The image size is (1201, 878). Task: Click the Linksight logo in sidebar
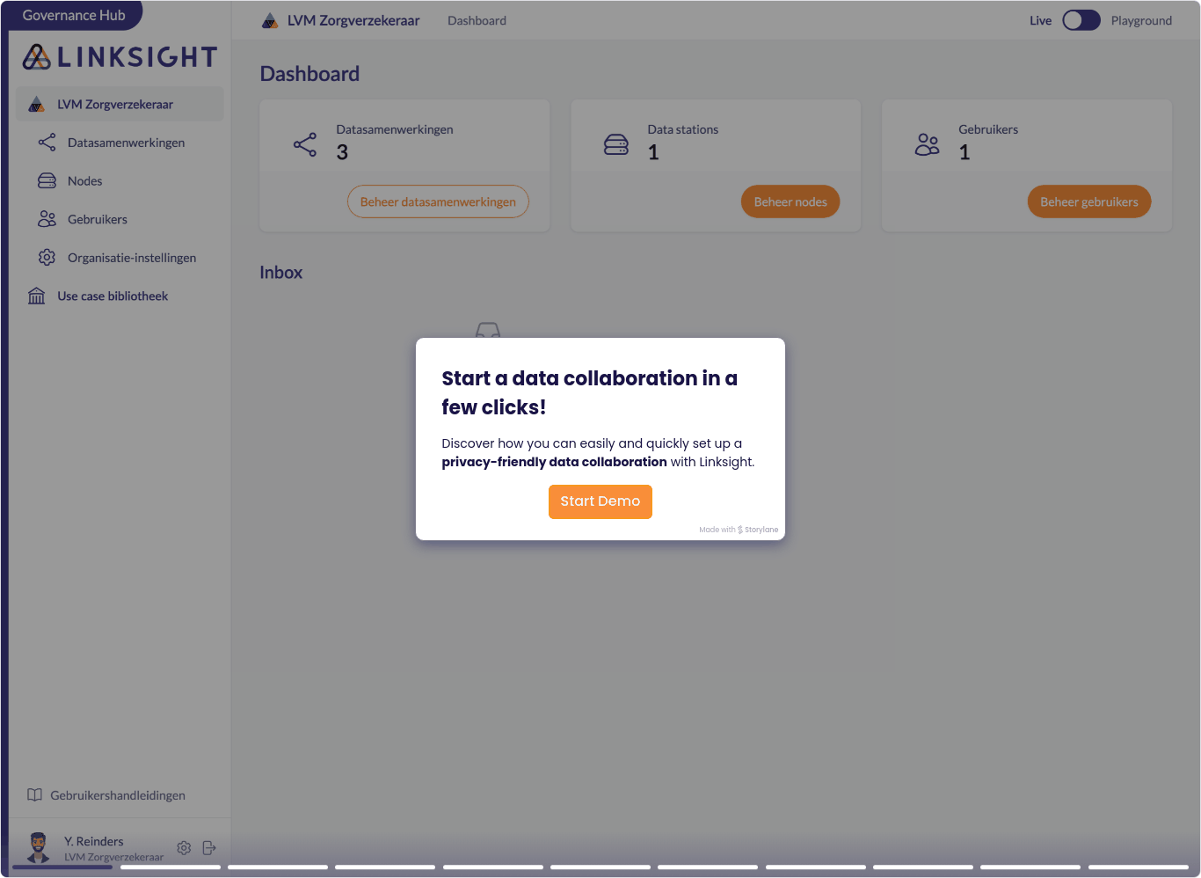point(120,57)
